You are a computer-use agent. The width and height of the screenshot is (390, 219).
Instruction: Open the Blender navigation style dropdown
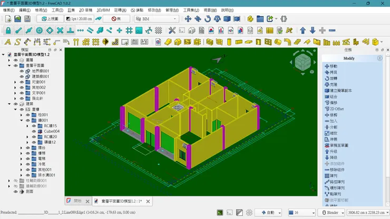point(331,213)
